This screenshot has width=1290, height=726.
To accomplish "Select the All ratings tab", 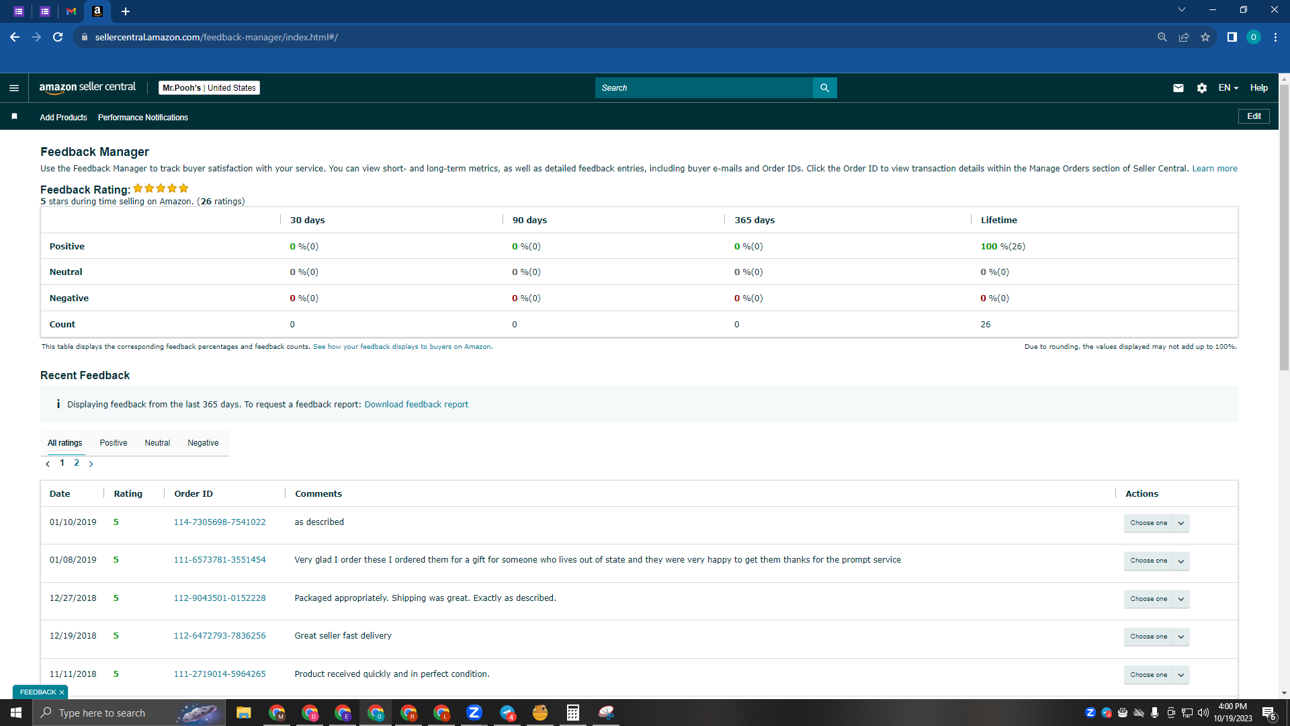I will (64, 443).
